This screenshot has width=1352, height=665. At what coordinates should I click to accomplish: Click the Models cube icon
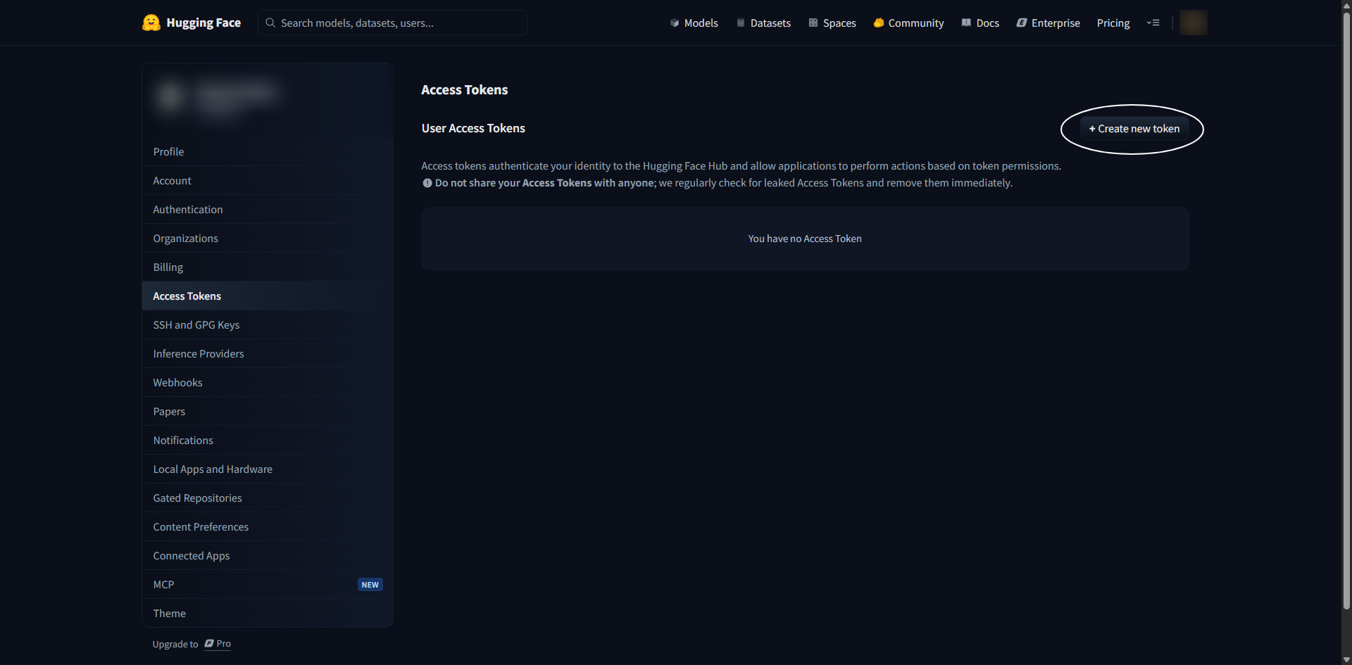click(675, 23)
